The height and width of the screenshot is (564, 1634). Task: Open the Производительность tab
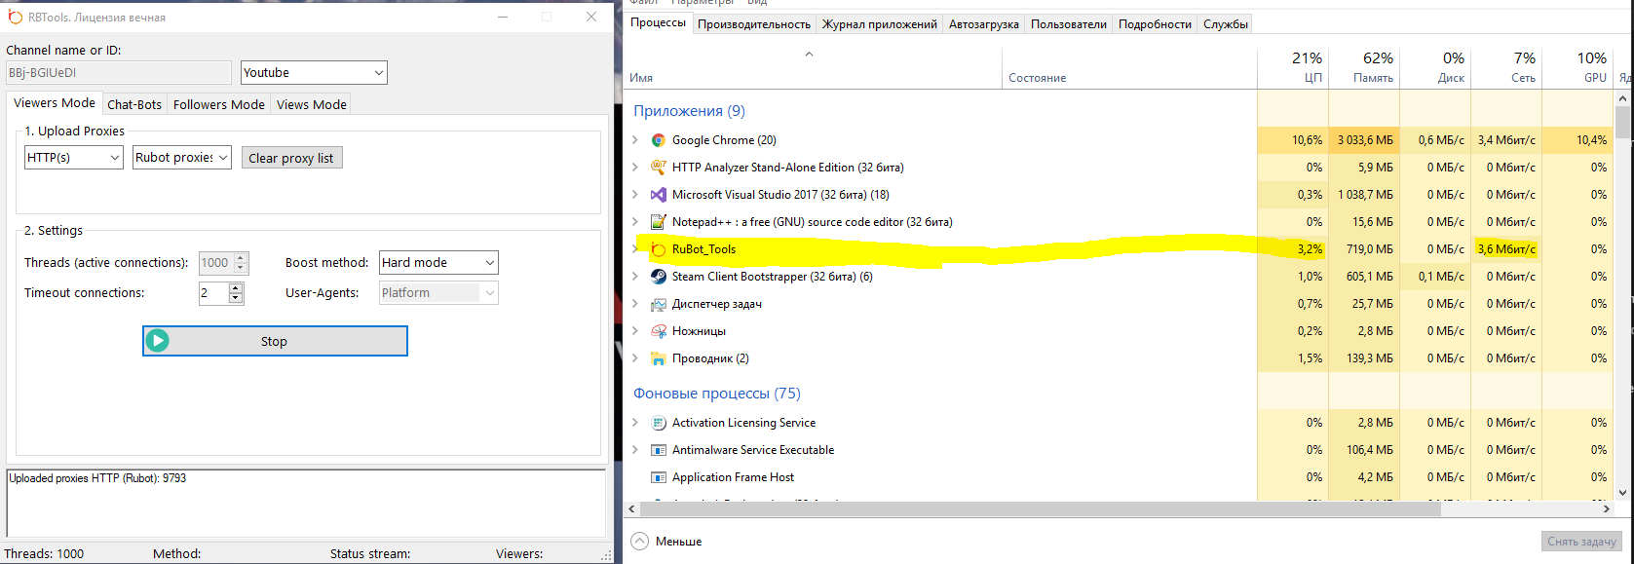753,24
